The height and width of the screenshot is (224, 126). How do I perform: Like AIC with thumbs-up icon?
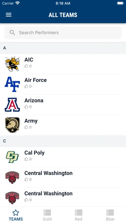tap(26, 66)
